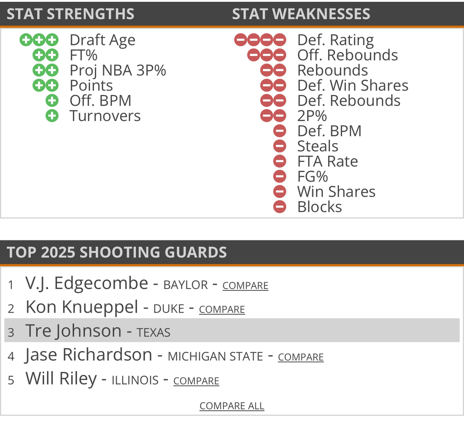Screen dimensions: 464x423
Task: Open the Compare link for V.J. Edgecombe
Action: pos(245,286)
